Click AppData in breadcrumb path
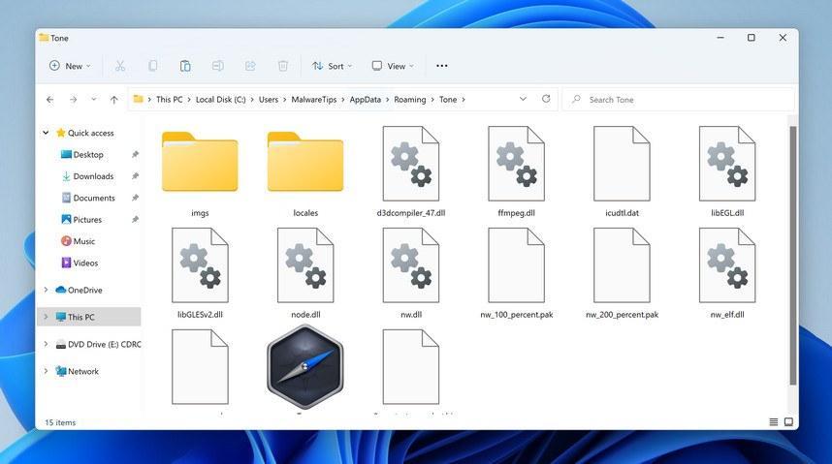 coord(365,99)
